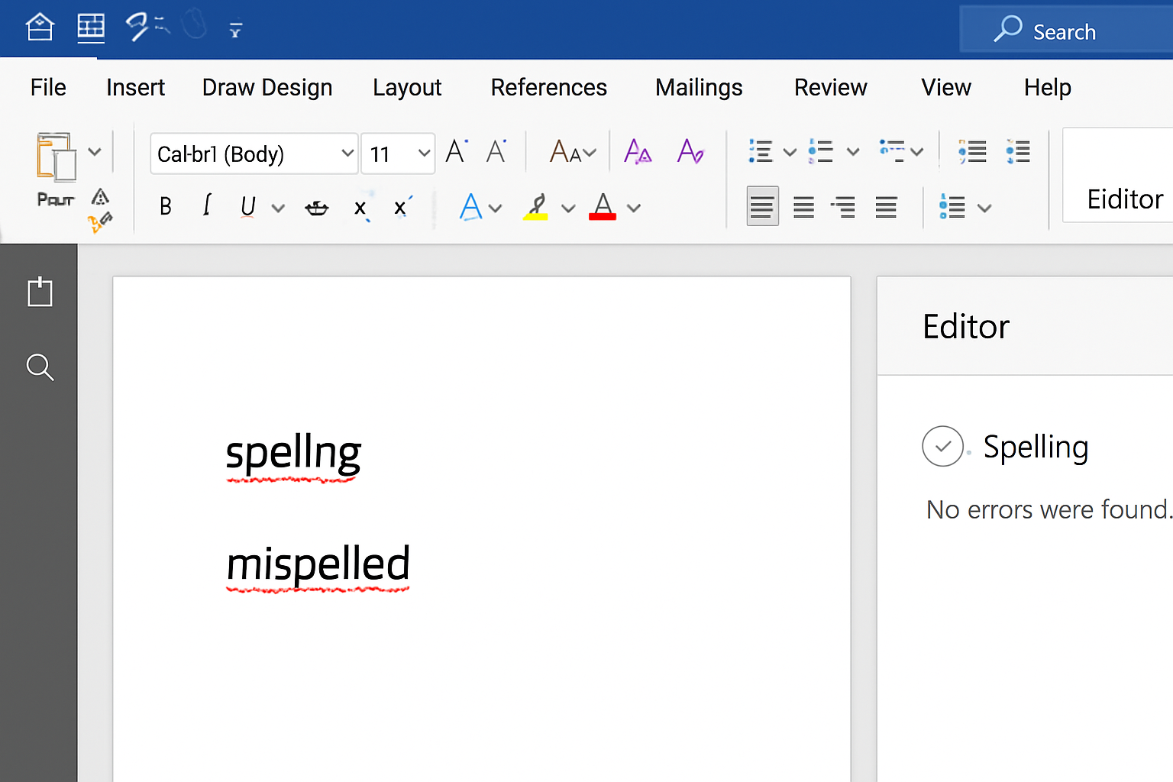Toggle Subscript formatting
Screen dimensions: 1173x782
click(361, 208)
